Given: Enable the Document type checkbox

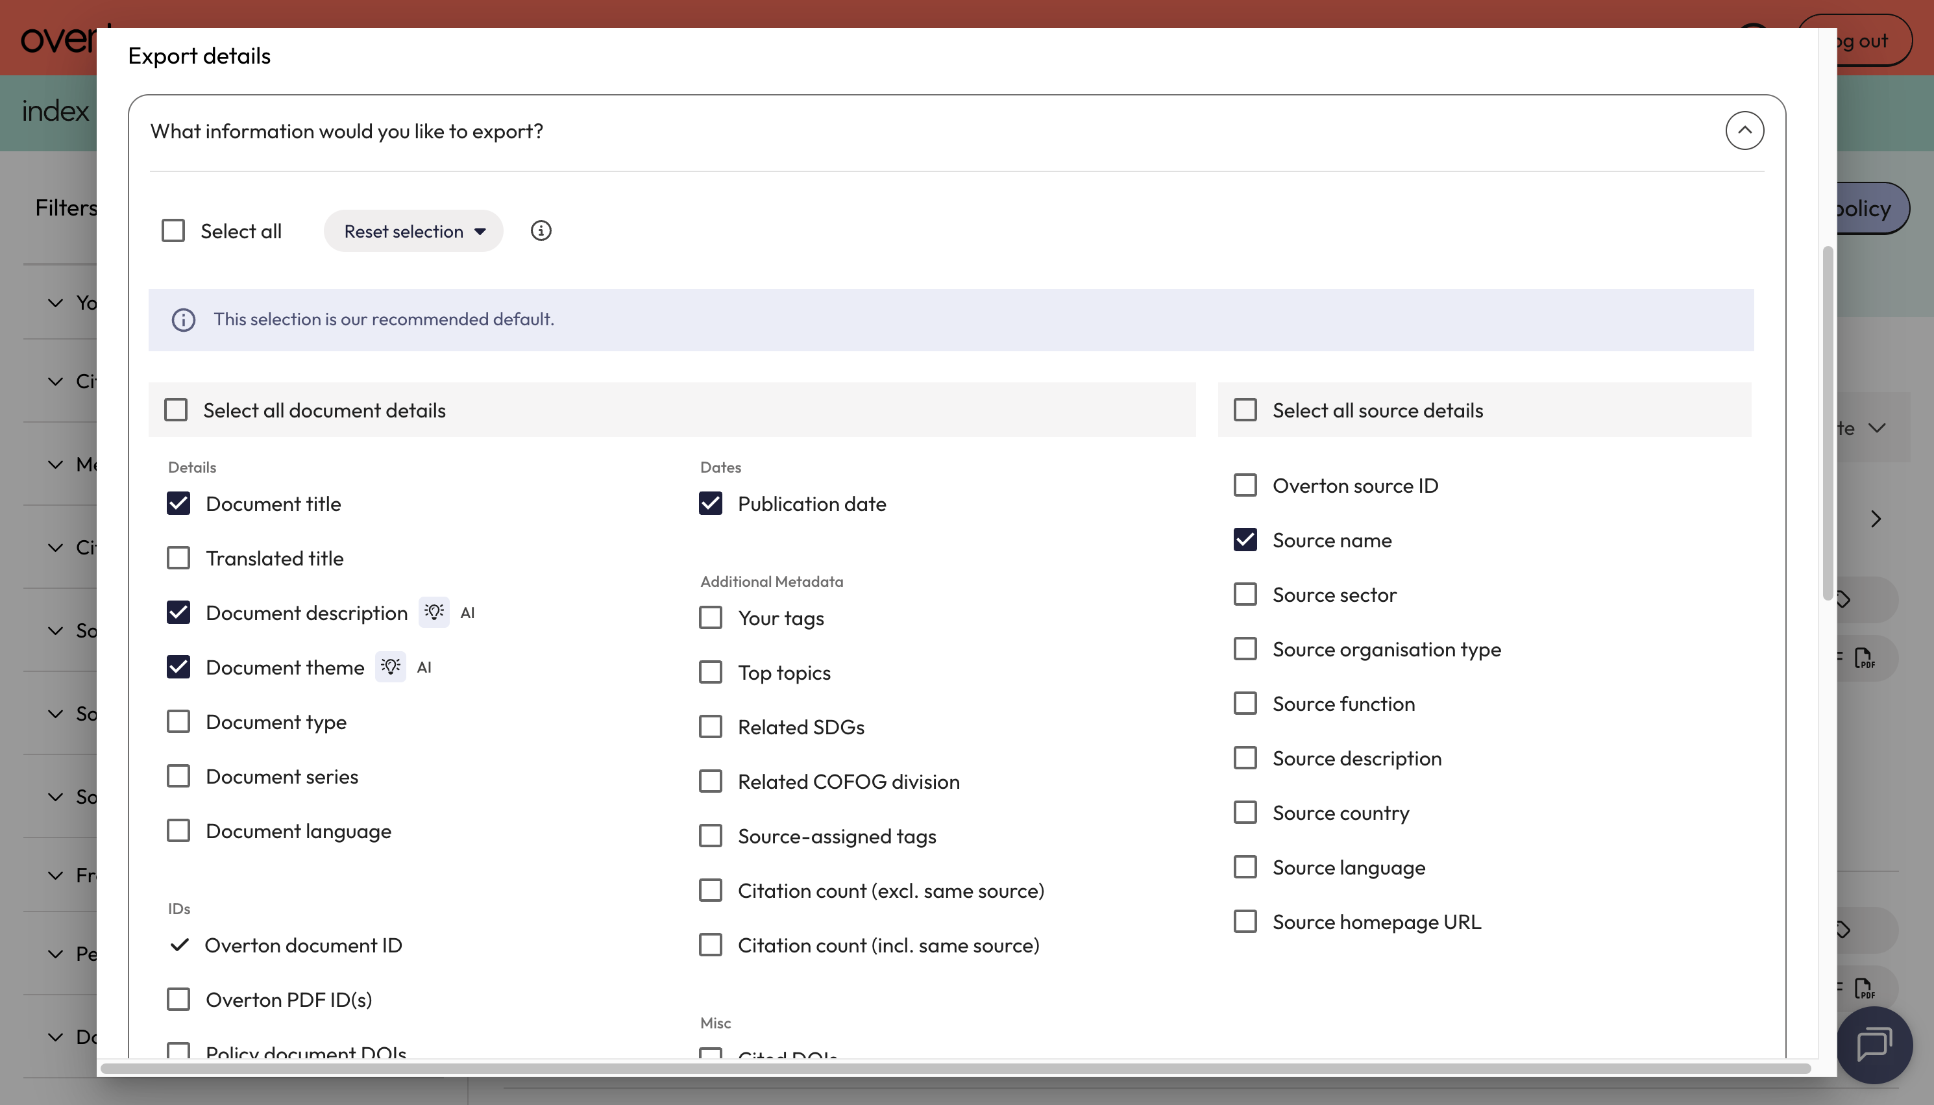Looking at the screenshot, I should coord(178,722).
